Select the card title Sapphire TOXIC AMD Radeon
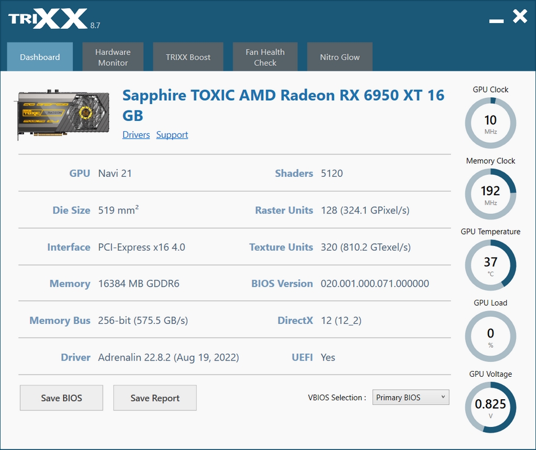 click(x=283, y=105)
